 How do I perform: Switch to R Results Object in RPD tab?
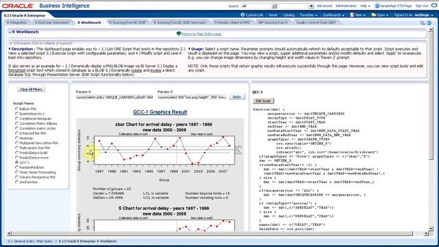232,23
